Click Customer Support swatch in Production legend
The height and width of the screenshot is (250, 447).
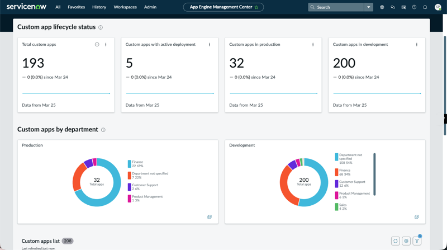coord(130,187)
